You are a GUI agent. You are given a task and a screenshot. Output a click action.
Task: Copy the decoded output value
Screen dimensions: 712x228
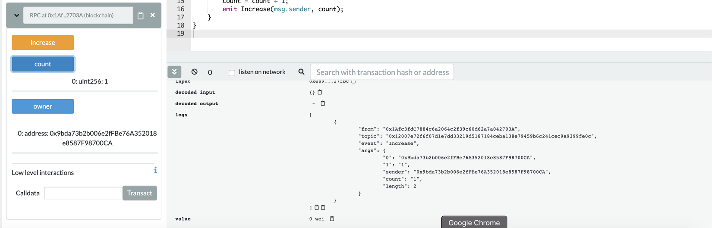pyautogui.click(x=323, y=103)
